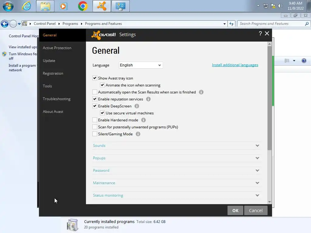Screen dimensions: 311x233
Task: Show info icon for DeepScreen
Action: click(137, 106)
